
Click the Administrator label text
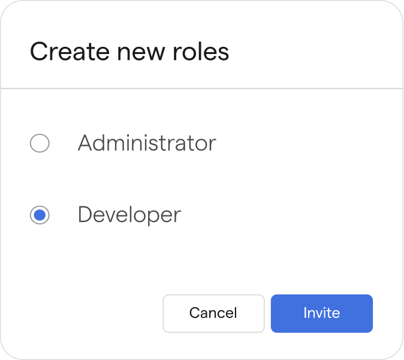tap(147, 143)
